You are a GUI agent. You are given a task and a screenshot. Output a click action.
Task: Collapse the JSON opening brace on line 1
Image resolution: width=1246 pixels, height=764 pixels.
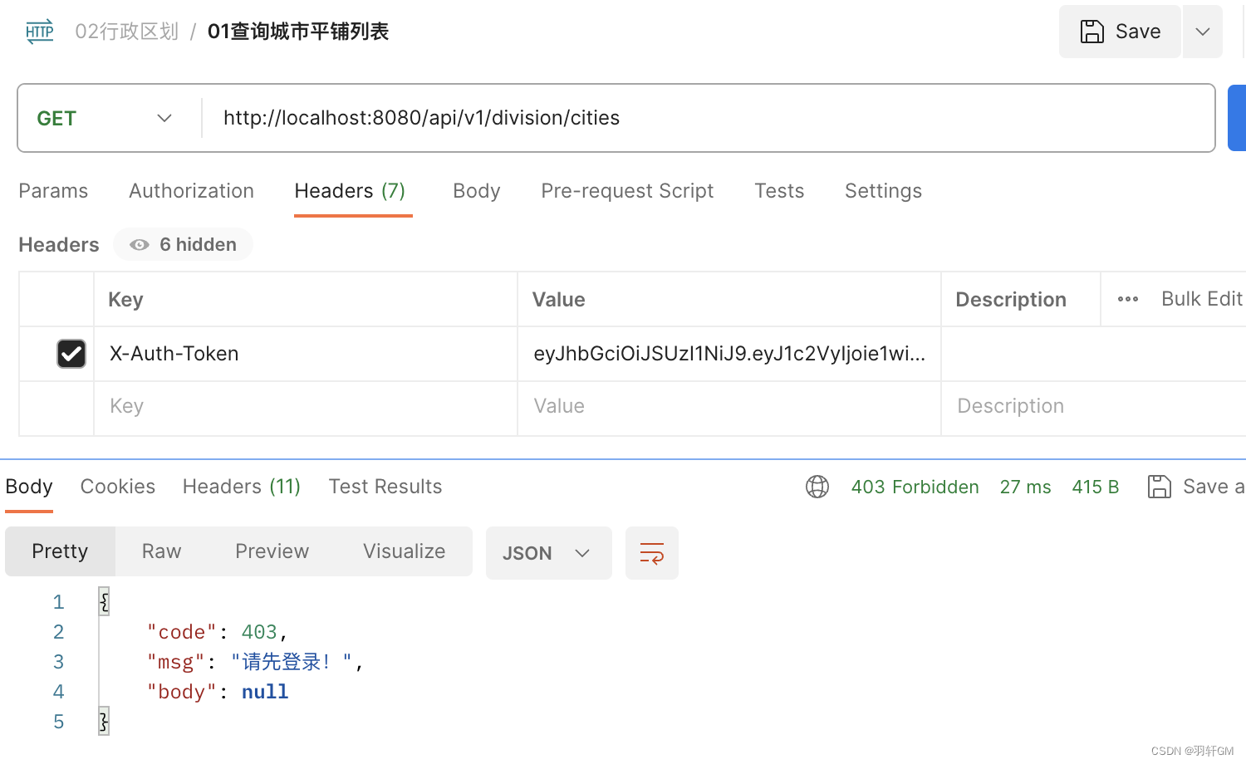click(104, 601)
